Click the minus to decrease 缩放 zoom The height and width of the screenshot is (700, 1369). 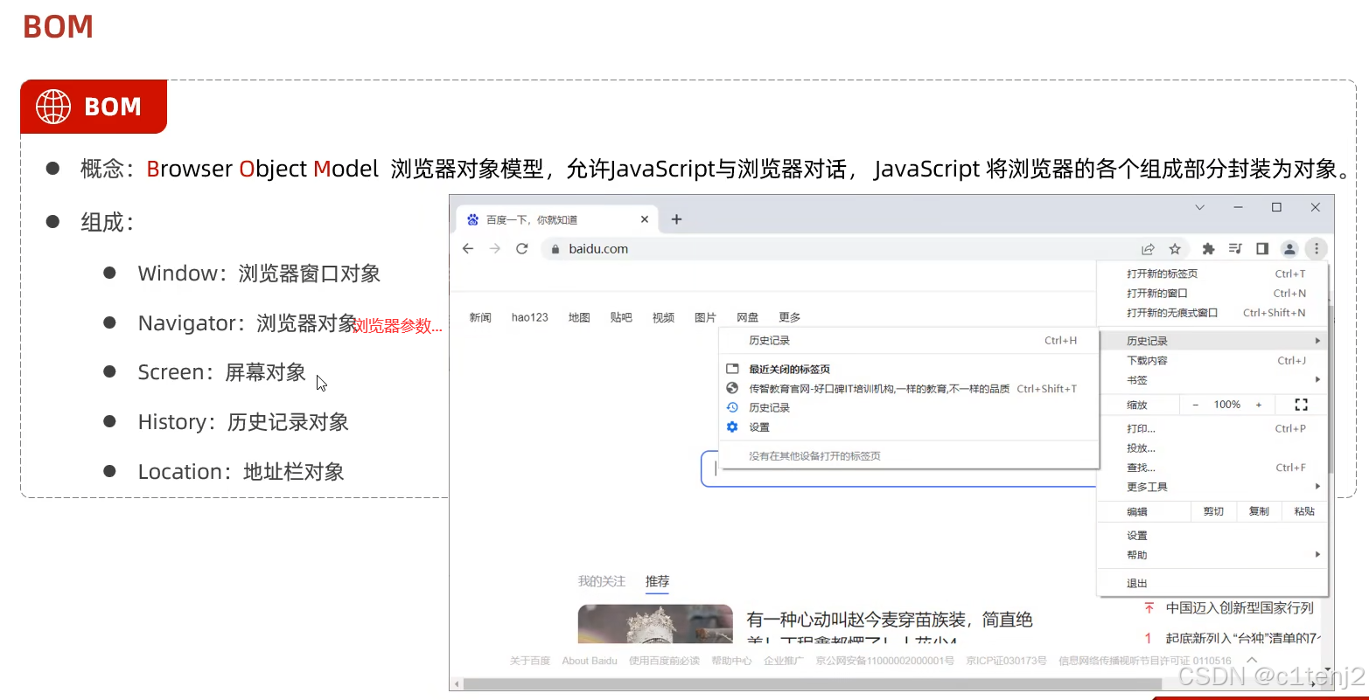pos(1195,404)
